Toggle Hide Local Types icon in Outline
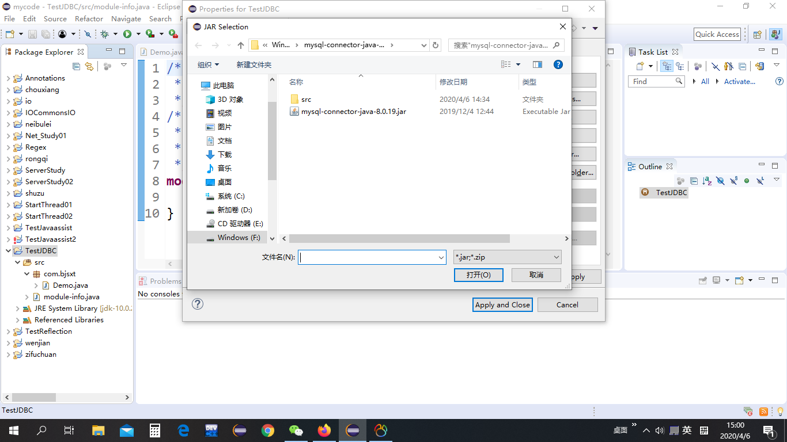This screenshot has height=442, width=787. point(760,181)
